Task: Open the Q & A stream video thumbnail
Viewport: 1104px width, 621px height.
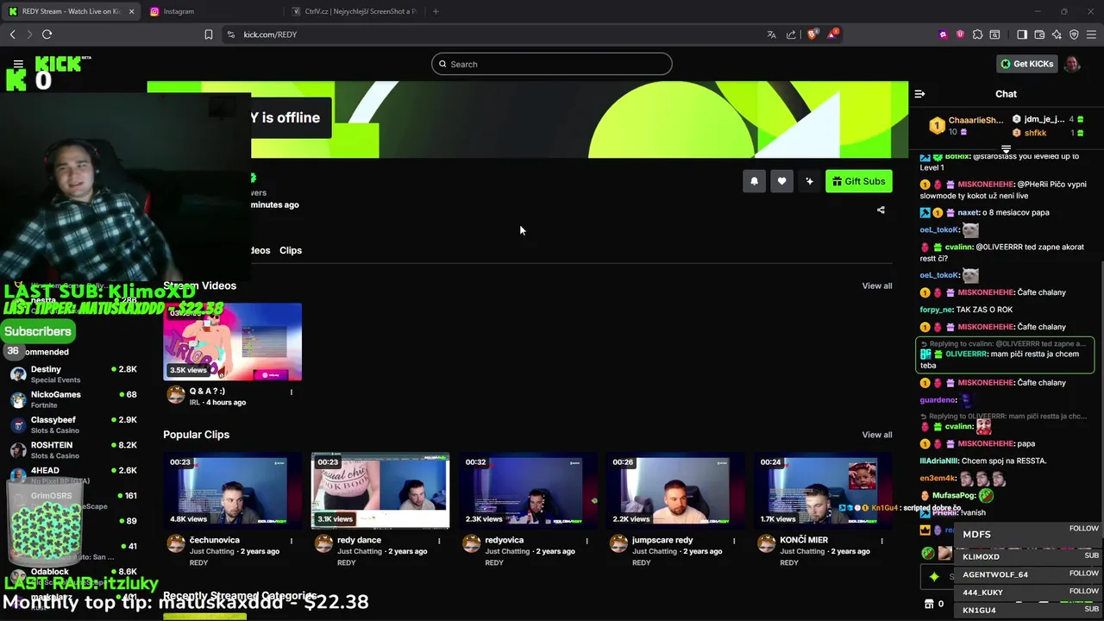Action: 233,342
